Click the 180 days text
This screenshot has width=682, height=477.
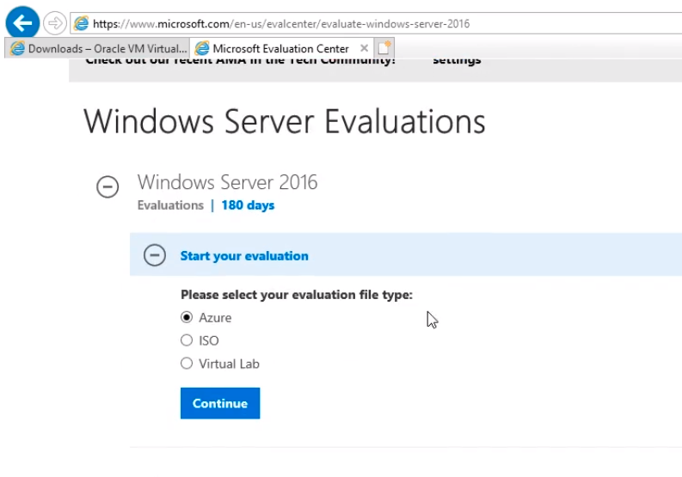tap(248, 205)
